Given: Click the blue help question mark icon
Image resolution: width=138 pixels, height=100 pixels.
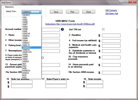Looking at the screenshot, I should [62, 29].
